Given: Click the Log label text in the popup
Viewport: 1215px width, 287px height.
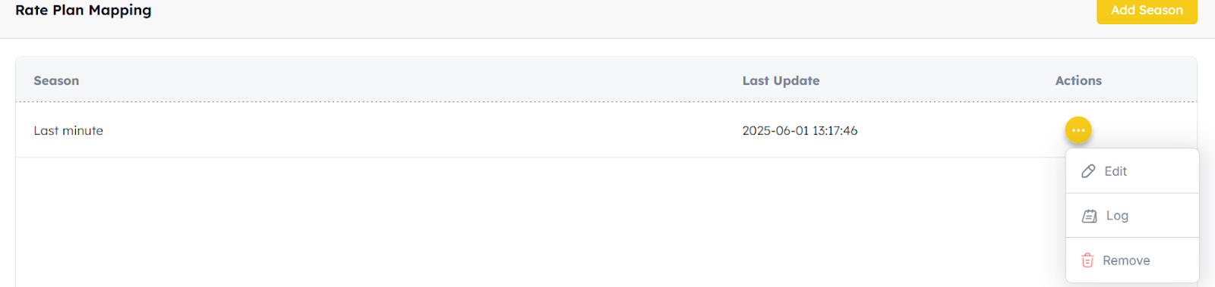Looking at the screenshot, I should (1117, 216).
